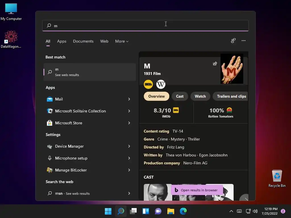
Task: Click the IMDb icon on the M film card
Action: 148,84
